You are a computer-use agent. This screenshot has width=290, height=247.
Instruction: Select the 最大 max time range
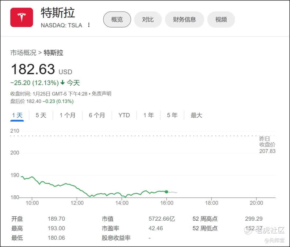196,115
